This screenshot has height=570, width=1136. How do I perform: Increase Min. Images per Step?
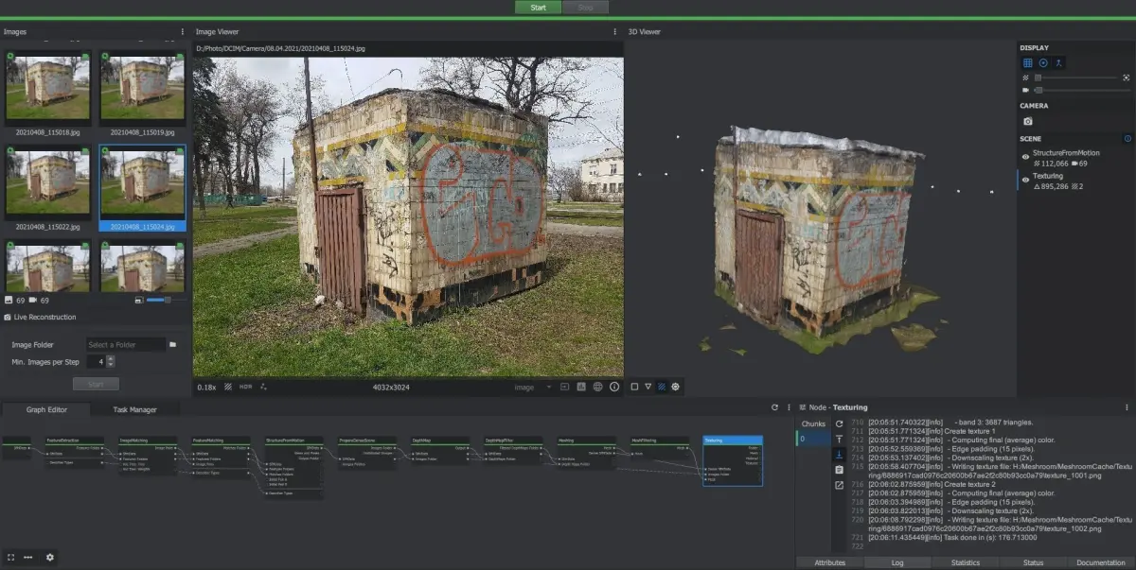tap(111, 358)
